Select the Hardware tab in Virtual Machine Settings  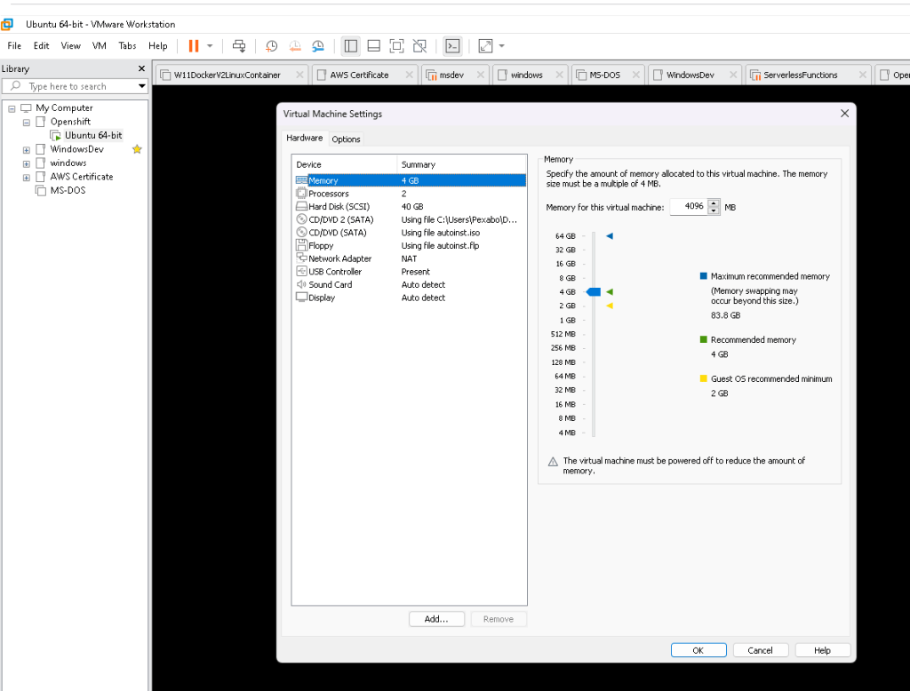click(304, 138)
